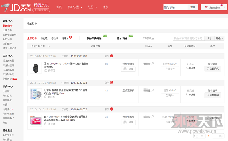Click JD seller icon for order 11829337208
228x141 pixels.
pyautogui.click(x=111, y=56)
